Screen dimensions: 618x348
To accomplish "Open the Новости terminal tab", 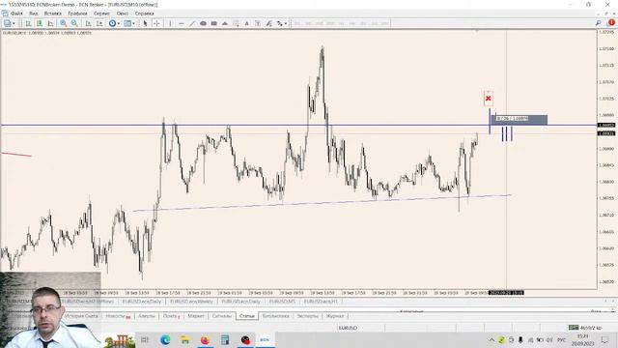I will tap(118, 316).
